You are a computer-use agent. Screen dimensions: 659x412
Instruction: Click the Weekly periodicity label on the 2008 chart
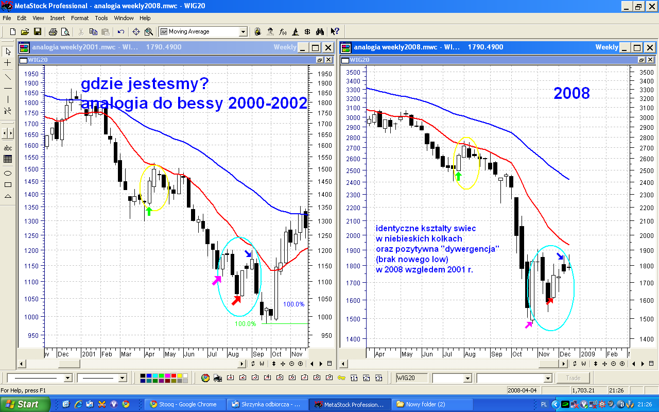[x=606, y=47]
